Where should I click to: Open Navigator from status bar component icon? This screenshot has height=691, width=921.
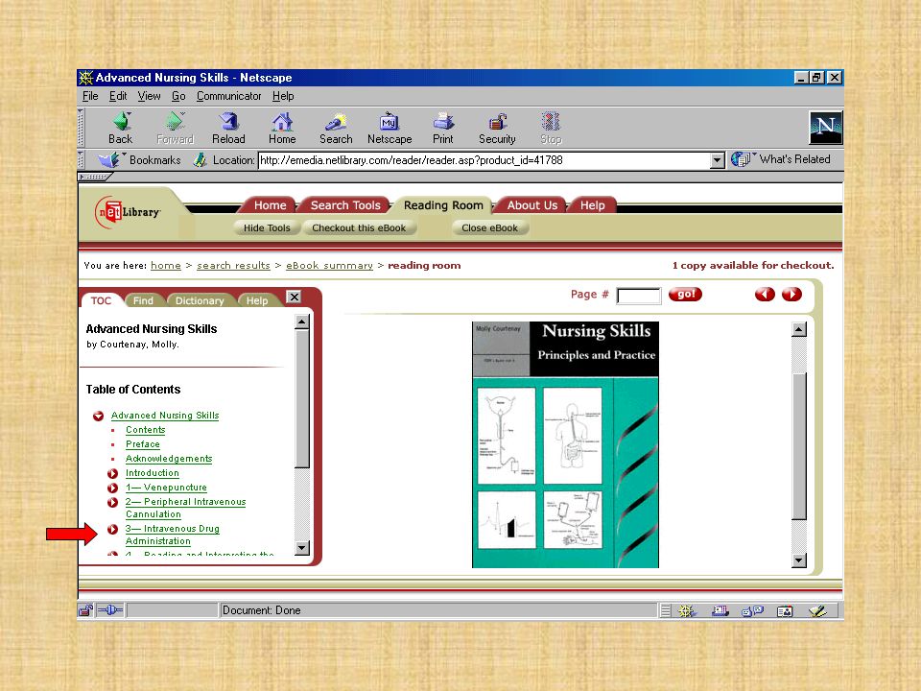point(686,611)
